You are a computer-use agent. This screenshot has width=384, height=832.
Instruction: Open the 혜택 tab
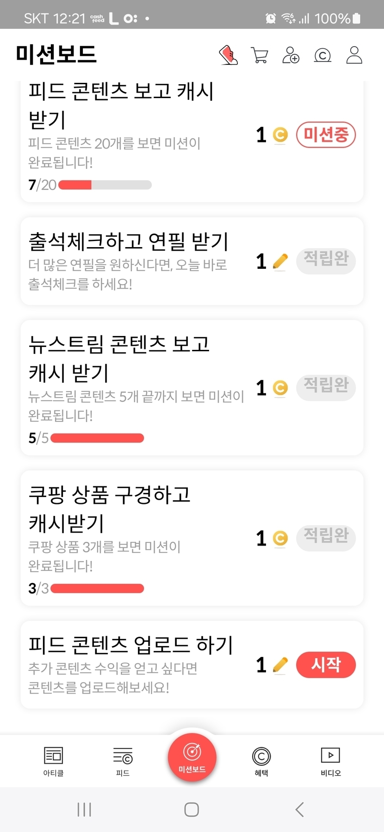(x=261, y=761)
